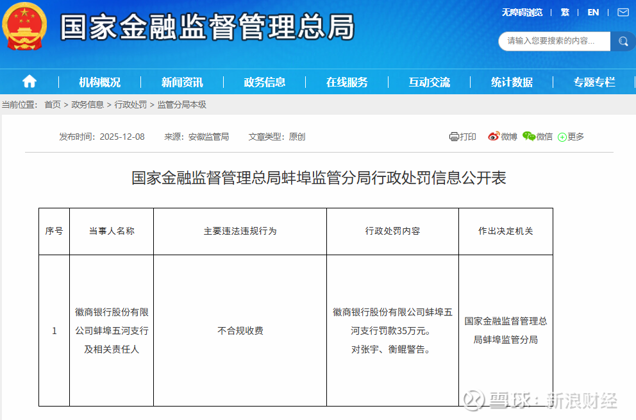636x420 pixels.
Task: Open the 统计数据 menu
Action: pos(512,82)
